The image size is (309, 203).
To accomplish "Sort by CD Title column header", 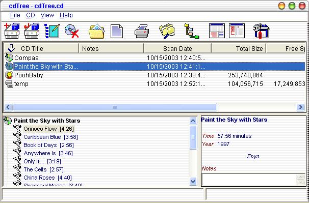I will [41, 48].
